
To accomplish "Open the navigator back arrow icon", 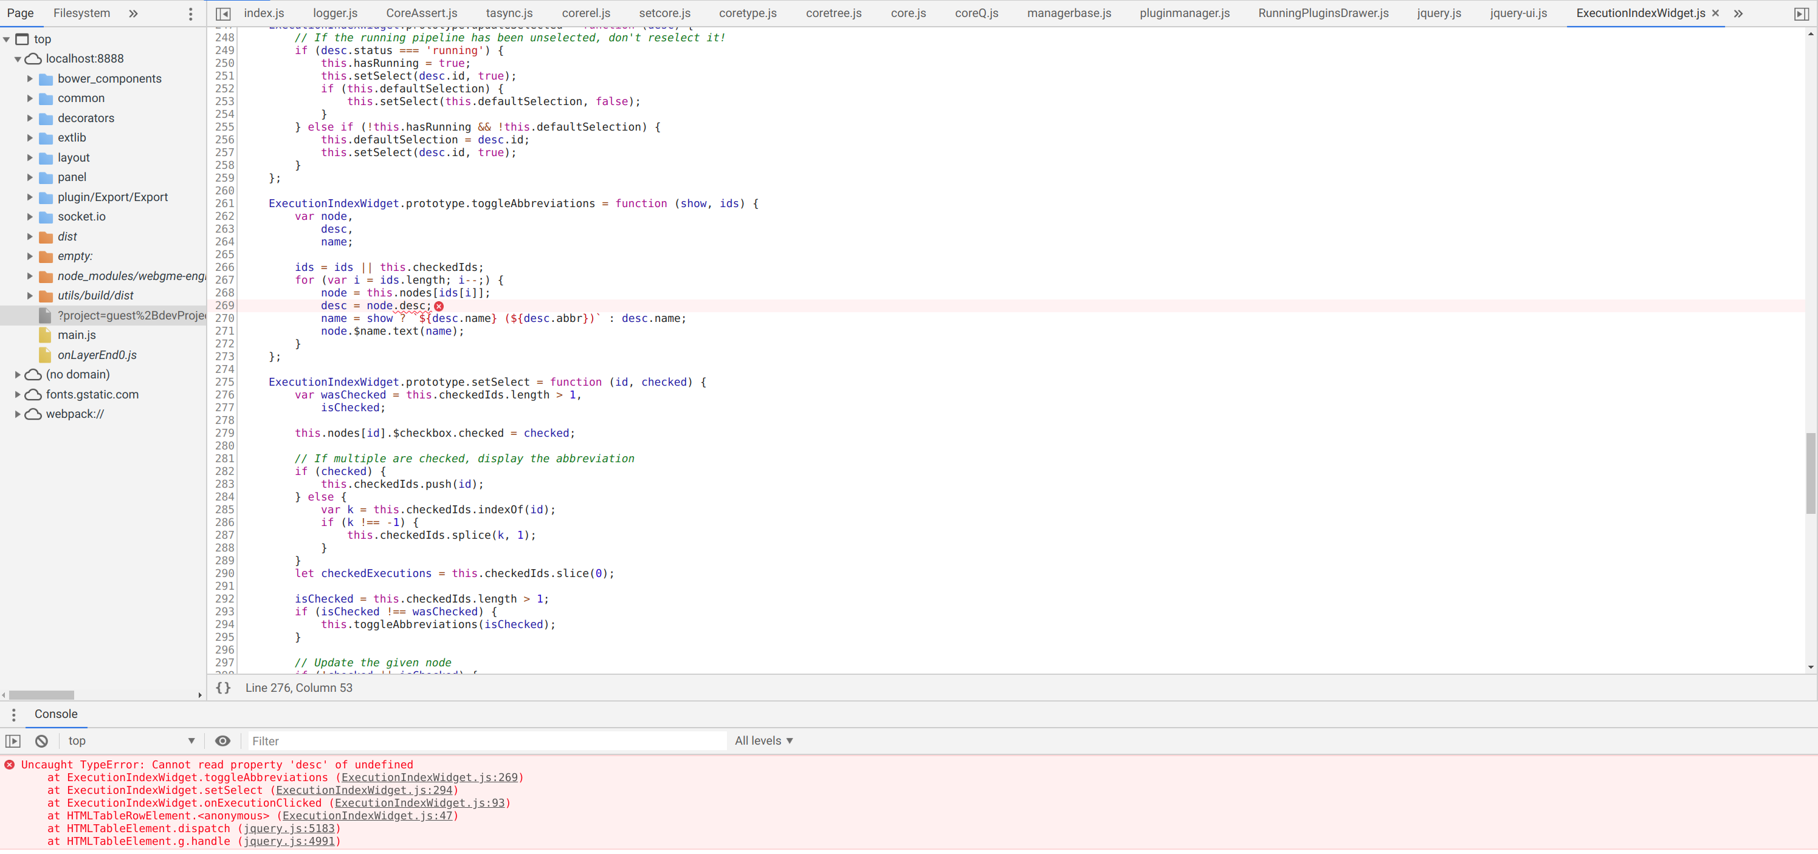I will (x=222, y=13).
